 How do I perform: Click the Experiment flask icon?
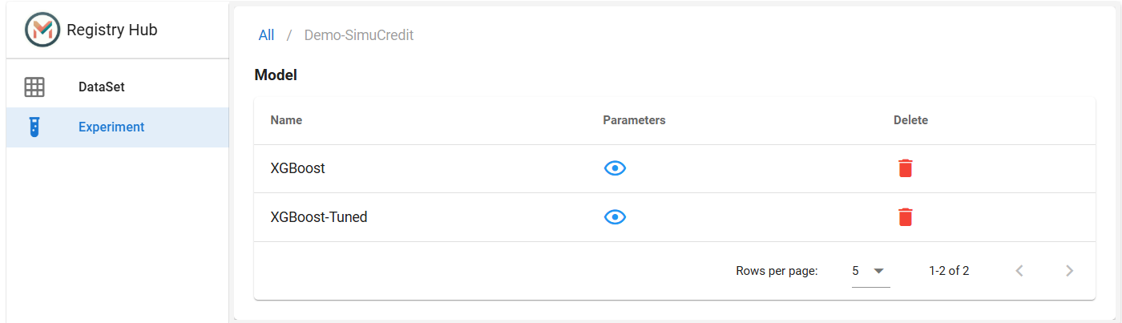pos(34,127)
